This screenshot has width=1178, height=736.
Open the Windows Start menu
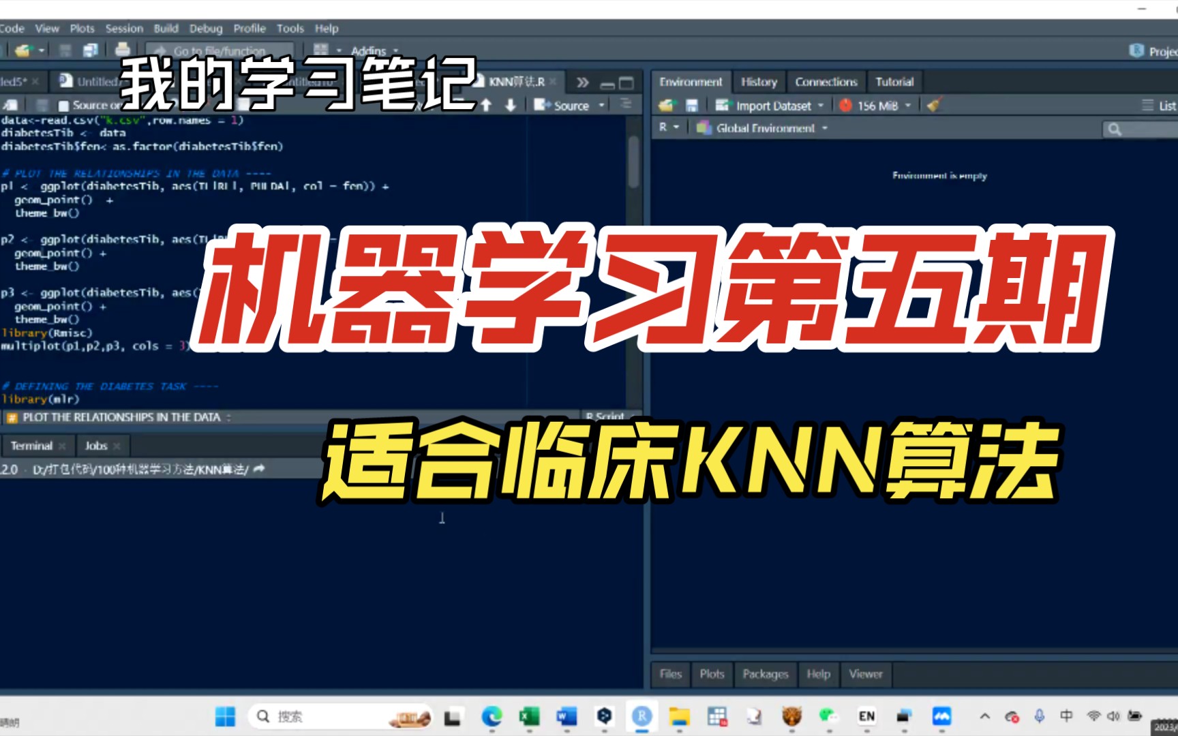pos(225,716)
